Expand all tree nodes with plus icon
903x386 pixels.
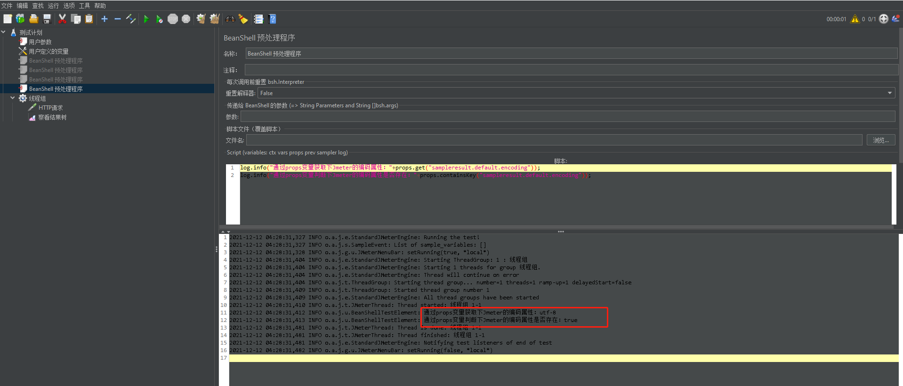105,19
